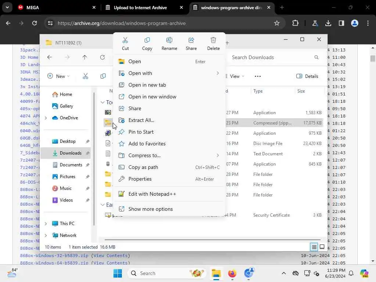Expand the This PC tree node
The width and height of the screenshot is (376, 282).
coord(46,224)
